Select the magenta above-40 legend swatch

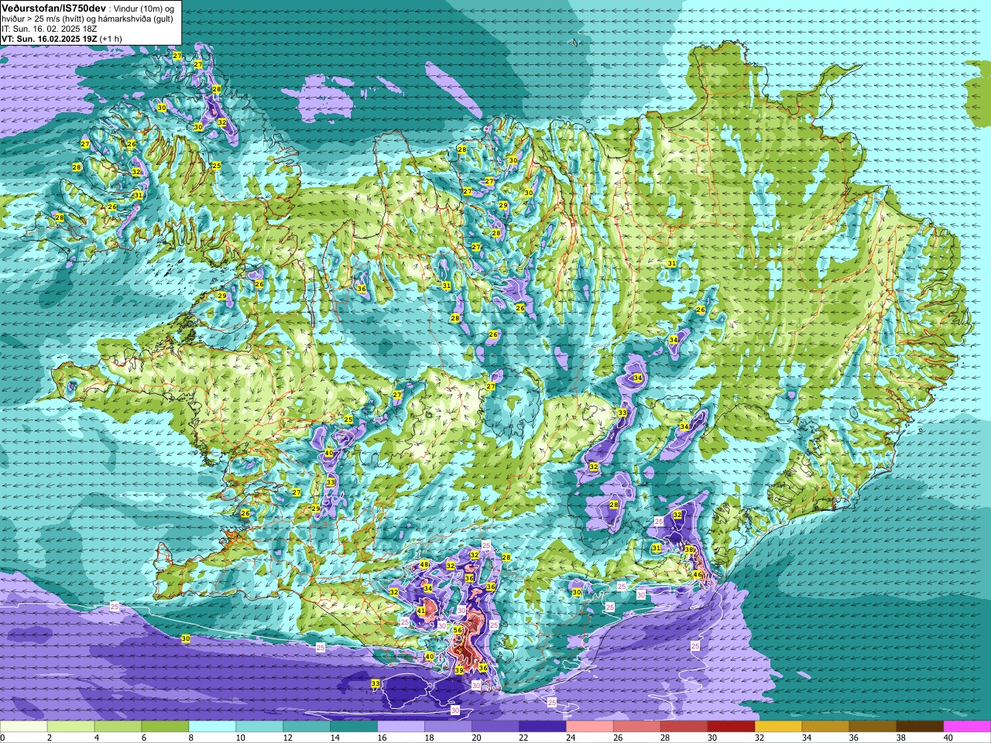[x=968, y=727]
